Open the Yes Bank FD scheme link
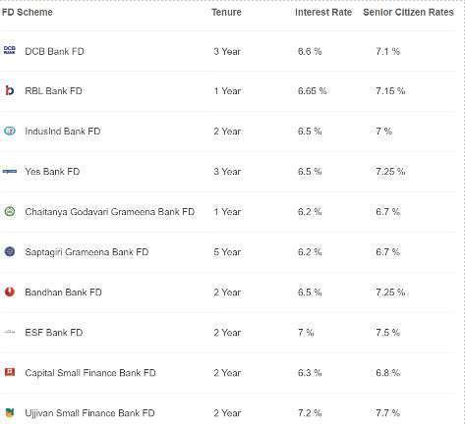465x426 pixels. 52,172
